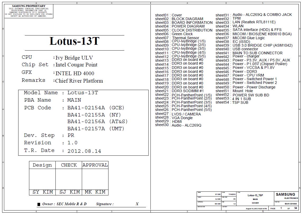Click index entry "sheet01 : Cover"
This screenshot has height=215, width=303.
tap(168, 15)
